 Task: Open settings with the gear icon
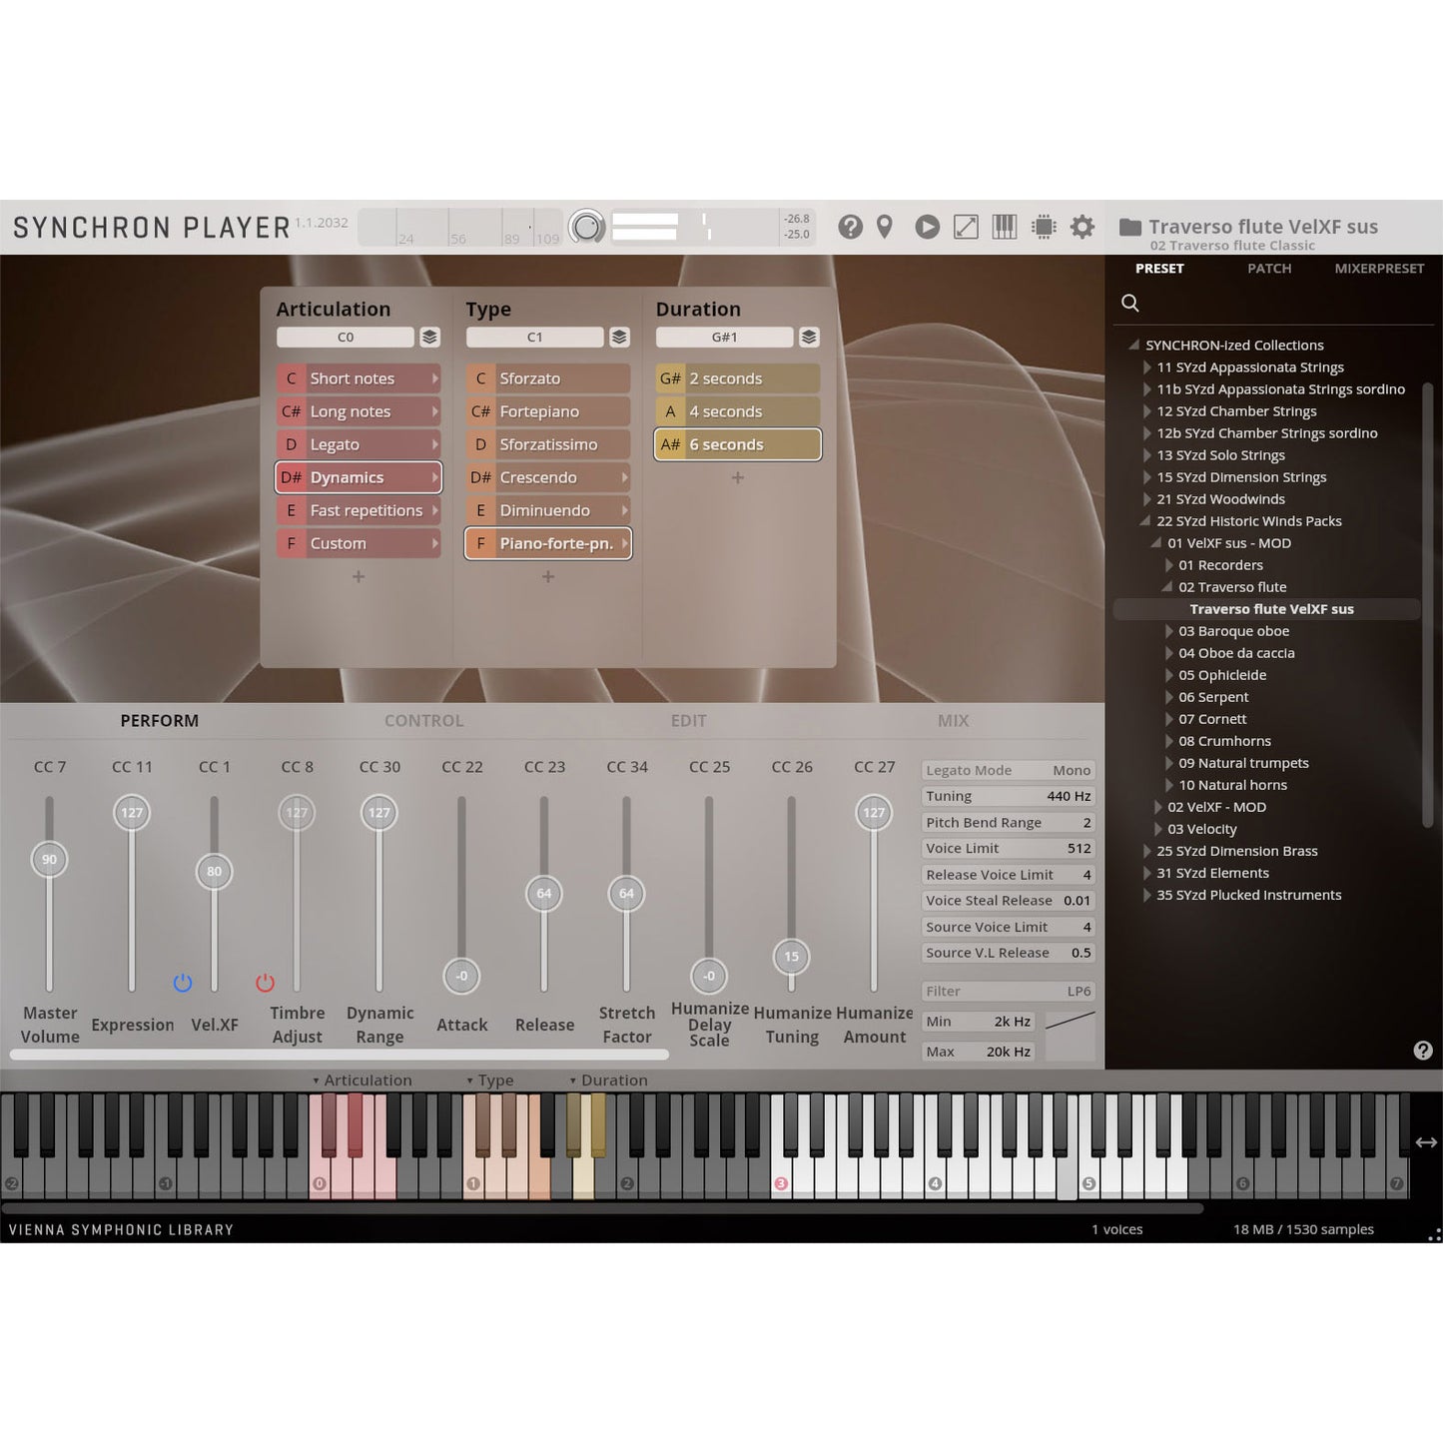[1082, 228]
